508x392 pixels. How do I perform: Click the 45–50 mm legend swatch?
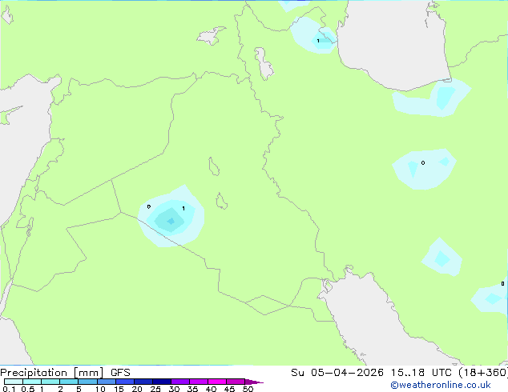click(236, 382)
